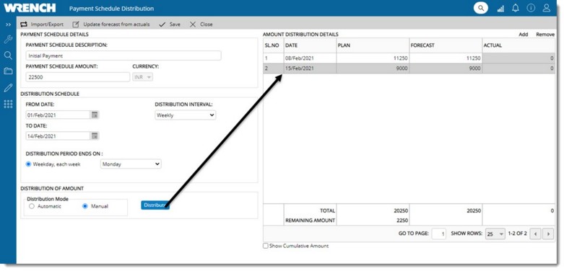Screen dimensions: 564x271
Task: Select Manual distribution mode radio
Action: (x=85, y=206)
